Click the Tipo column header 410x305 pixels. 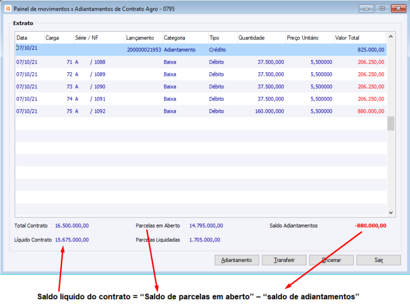point(223,37)
